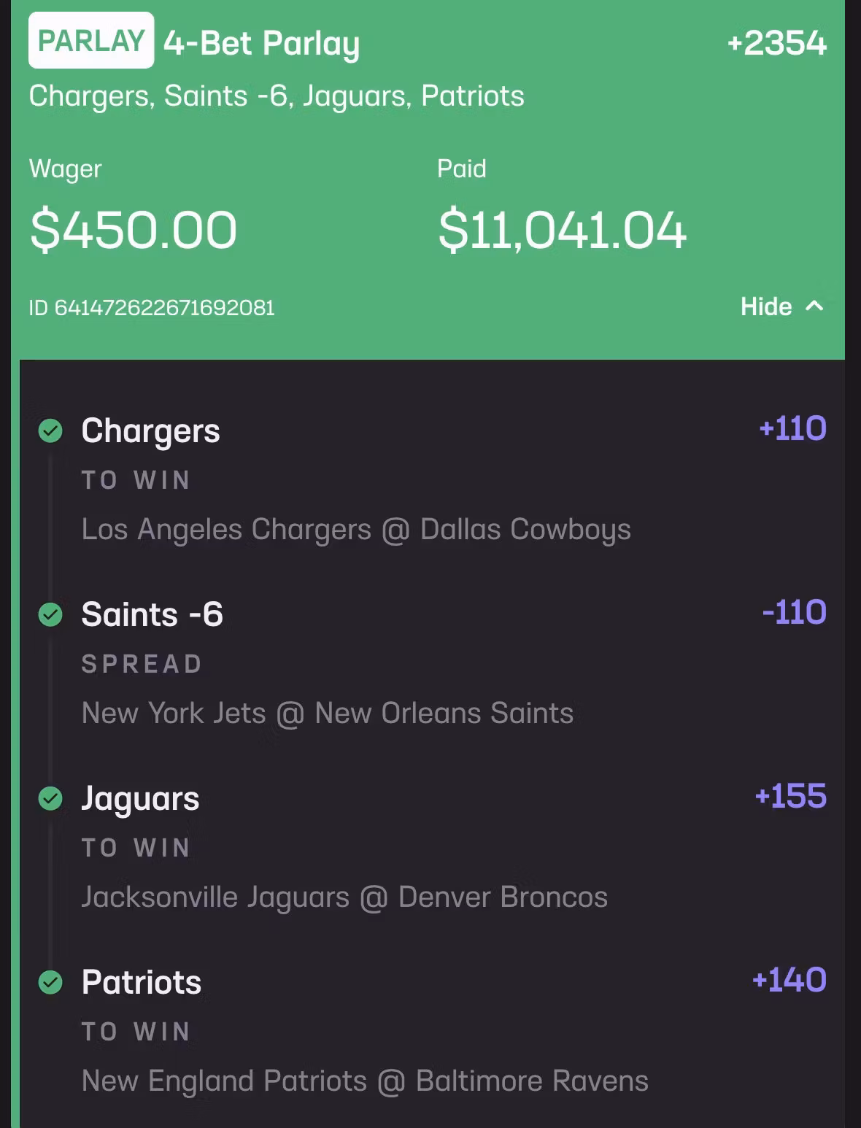The width and height of the screenshot is (861, 1128).
Task: Open the Saints -6 spread leg
Action: tap(152, 614)
